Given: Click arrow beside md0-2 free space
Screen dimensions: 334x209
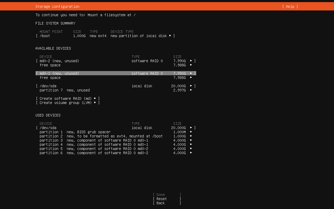Looking at the screenshot, I should point(191,65).
